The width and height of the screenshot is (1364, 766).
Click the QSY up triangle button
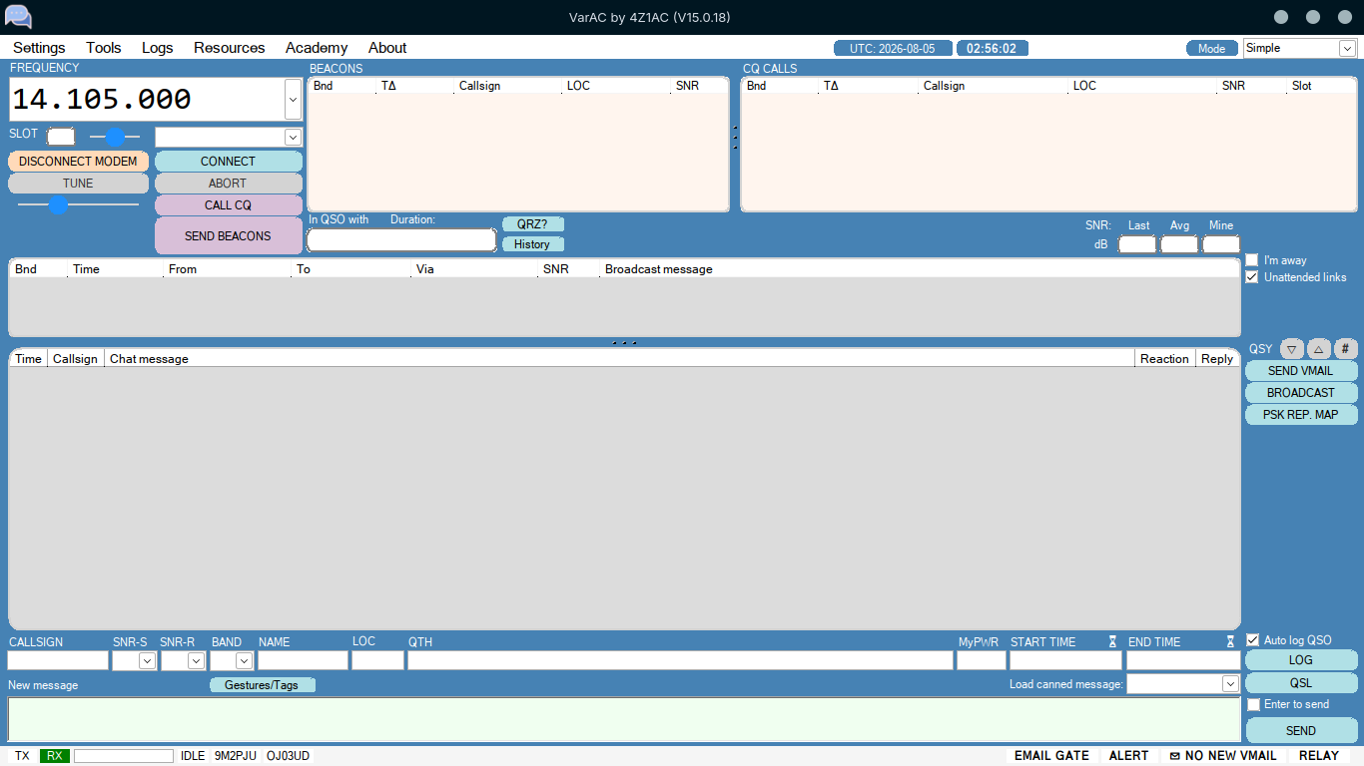tap(1319, 349)
